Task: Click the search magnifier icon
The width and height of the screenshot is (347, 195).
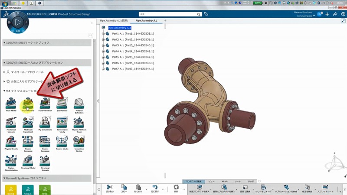Action: click(x=199, y=14)
